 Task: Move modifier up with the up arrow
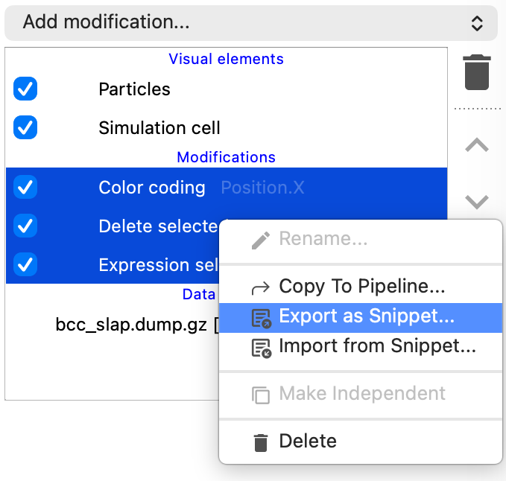[x=477, y=146]
